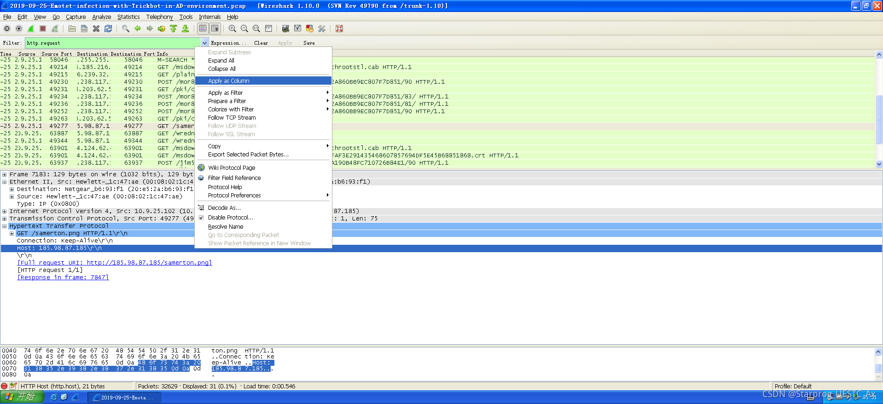883x404 pixels.
Task: Go back in packet history
Action: [x=138, y=29]
